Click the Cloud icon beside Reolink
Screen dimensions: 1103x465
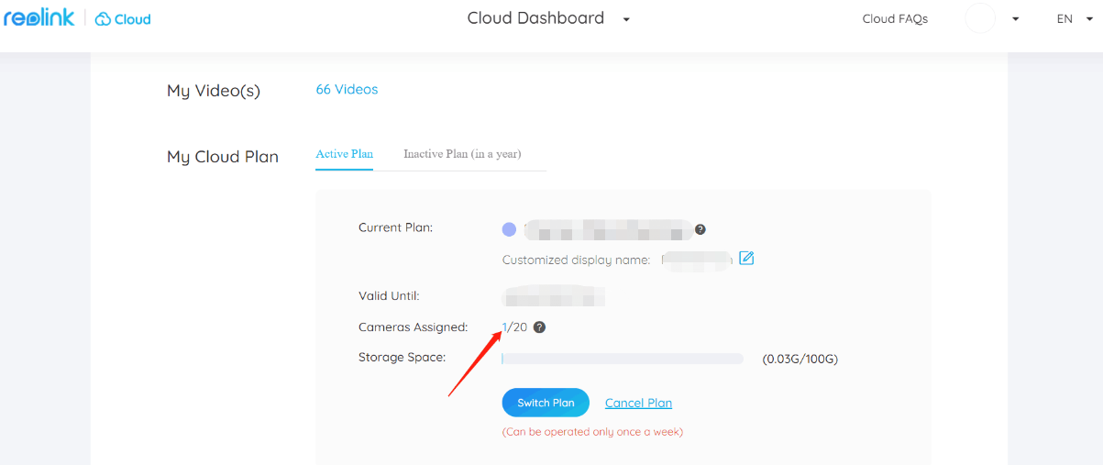point(103,19)
